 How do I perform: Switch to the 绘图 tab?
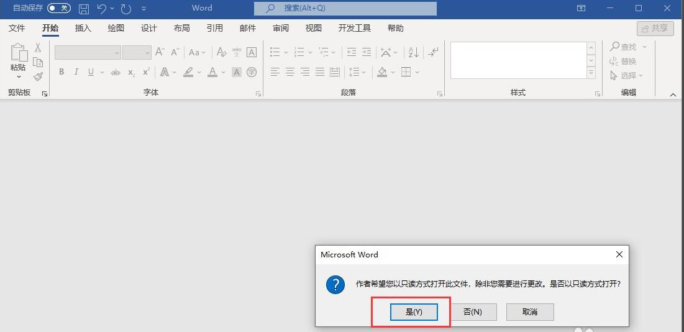pos(116,29)
